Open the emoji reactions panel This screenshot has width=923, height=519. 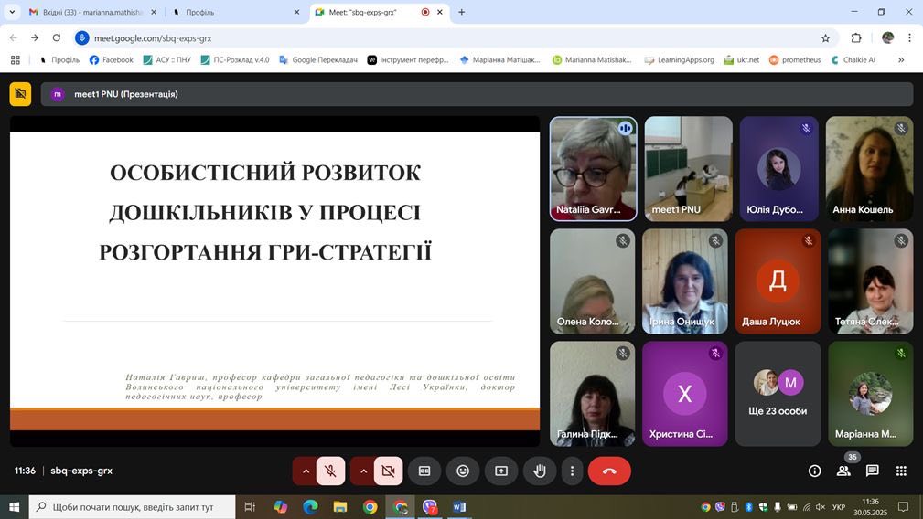pyautogui.click(x=463, y=471)
